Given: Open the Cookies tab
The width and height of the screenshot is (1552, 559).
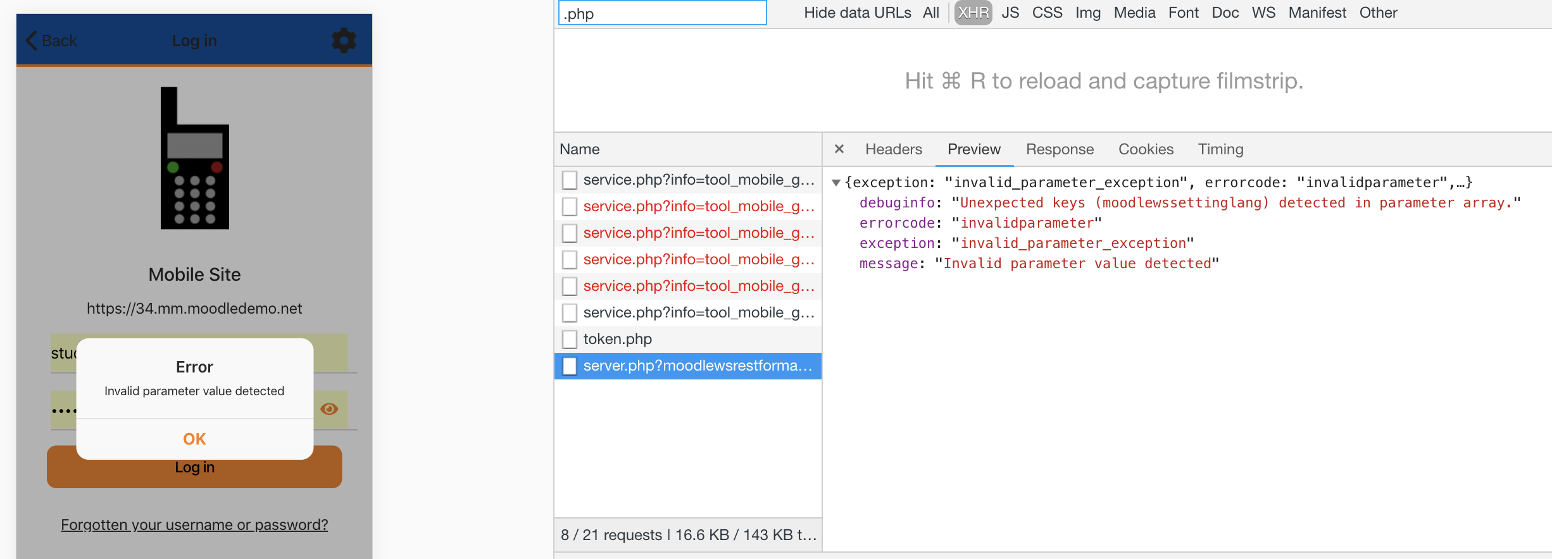Looking at the screenshot, I should point(1146,149).
